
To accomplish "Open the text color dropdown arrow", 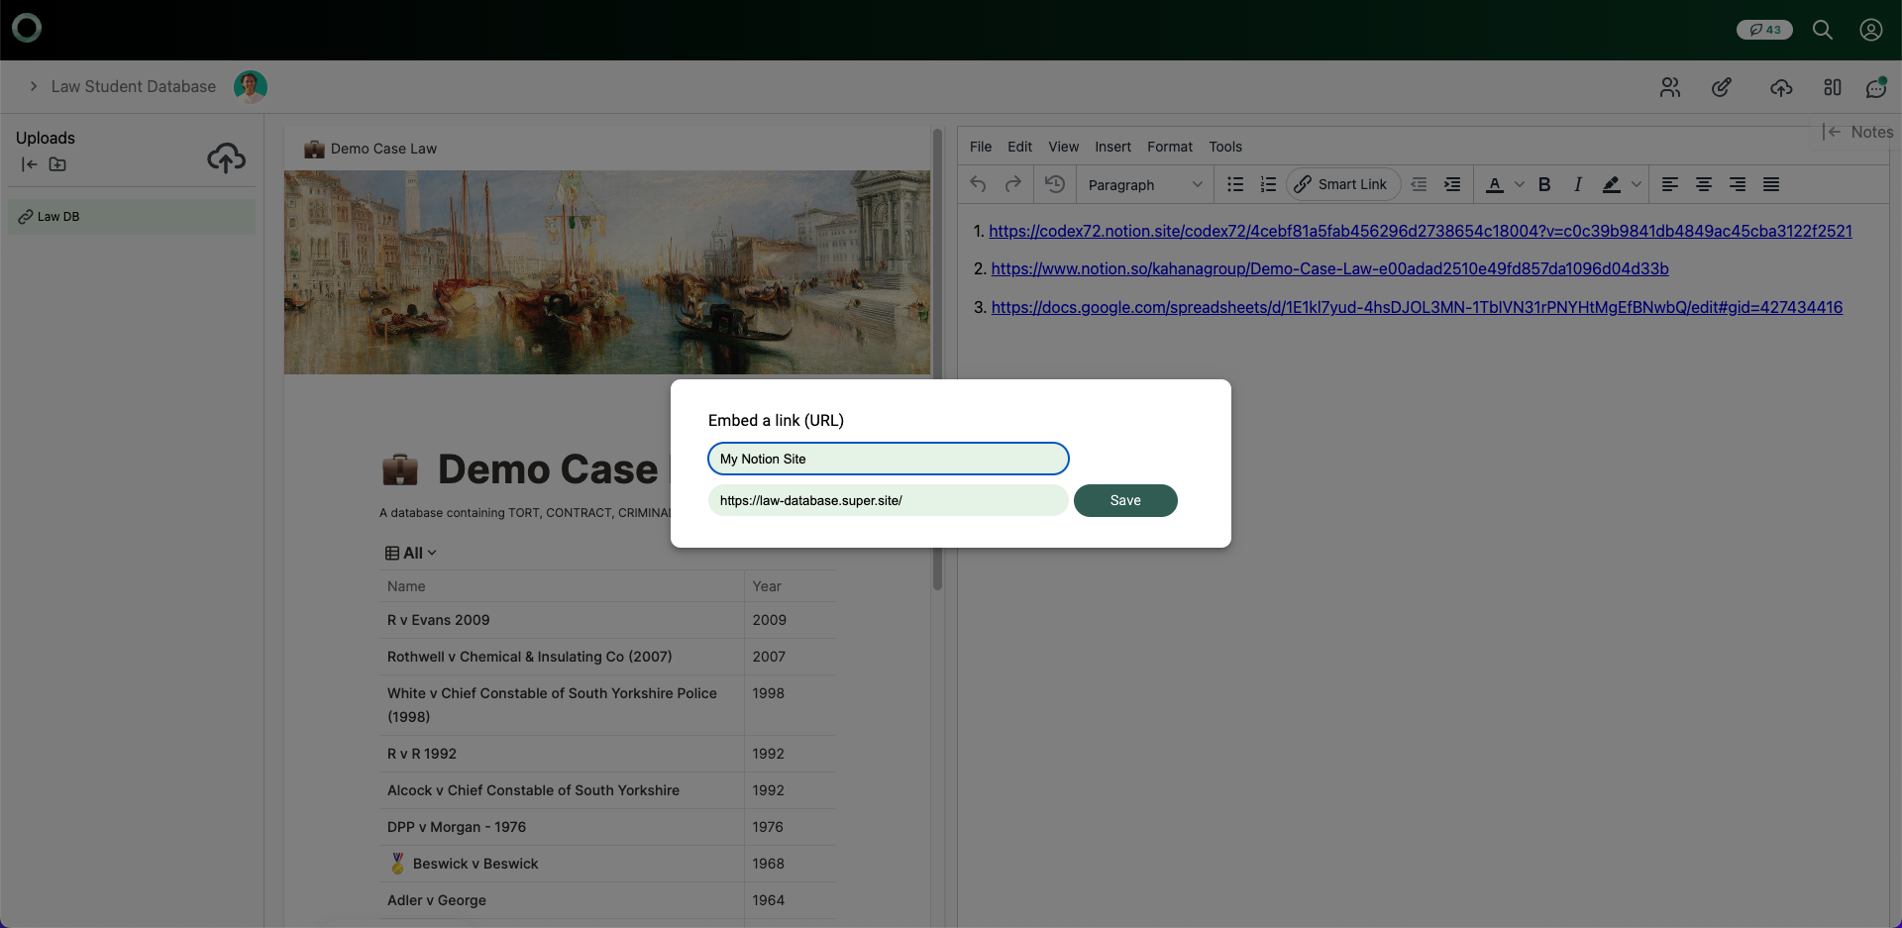I will 1520,184.
